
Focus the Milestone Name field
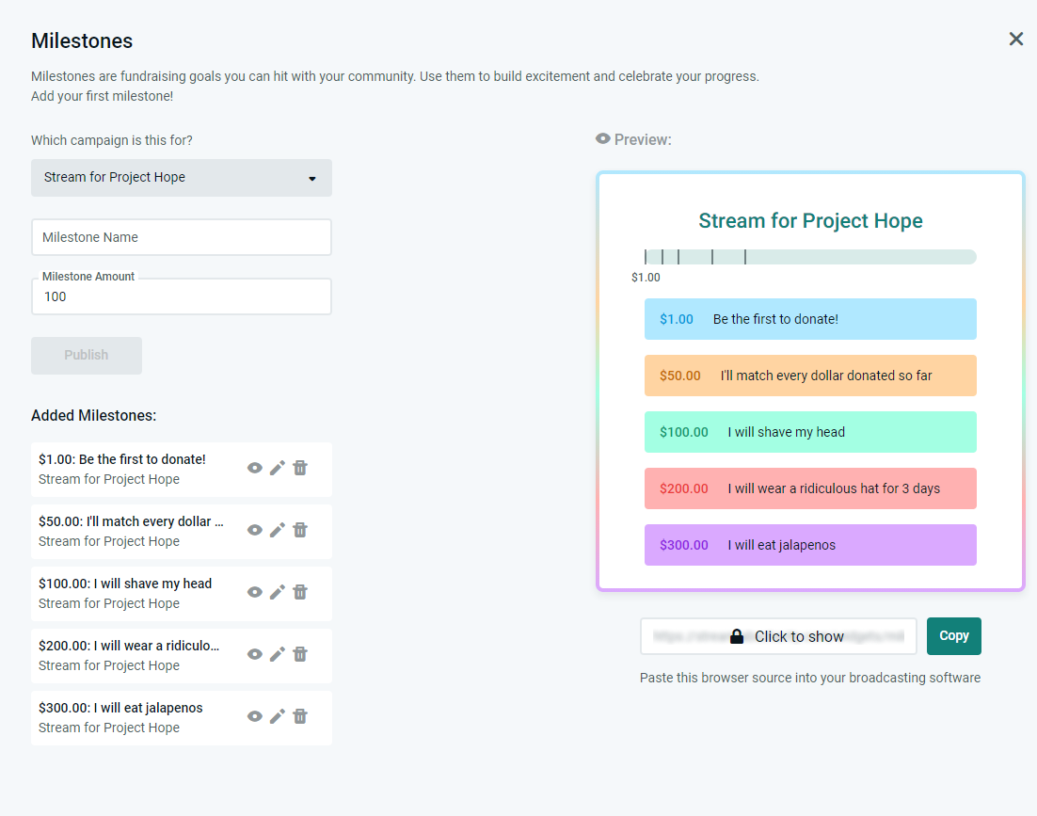click(x=182, y=237)
